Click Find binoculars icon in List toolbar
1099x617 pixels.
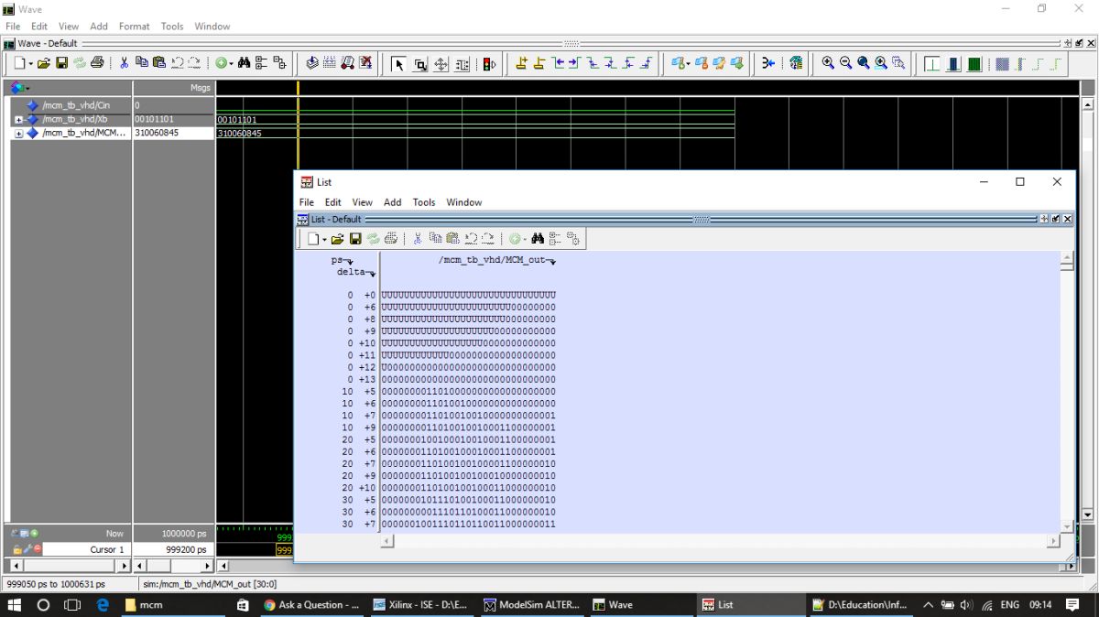coord(538,239)
